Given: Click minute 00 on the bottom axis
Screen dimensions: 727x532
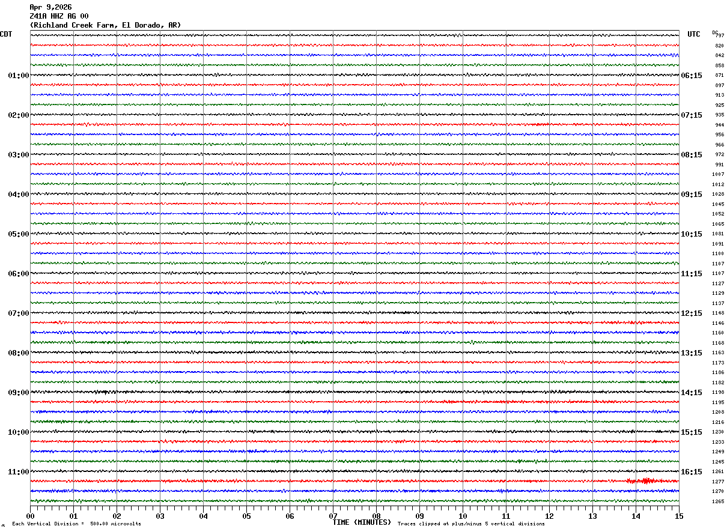Looking at the screenshot, I should (30, 516).
